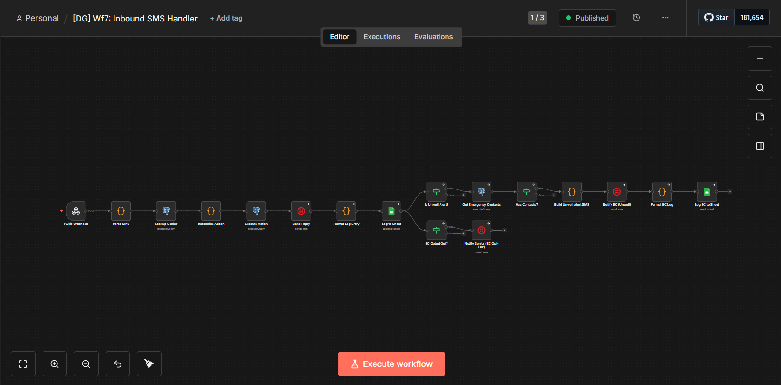Click the Lookup Senior Postgres node
This screenshot has width=781, height=385.
coord(166,211)
